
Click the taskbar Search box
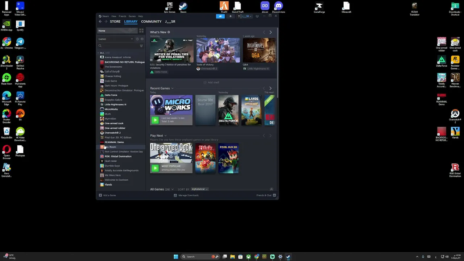click(x=199, y=257)
